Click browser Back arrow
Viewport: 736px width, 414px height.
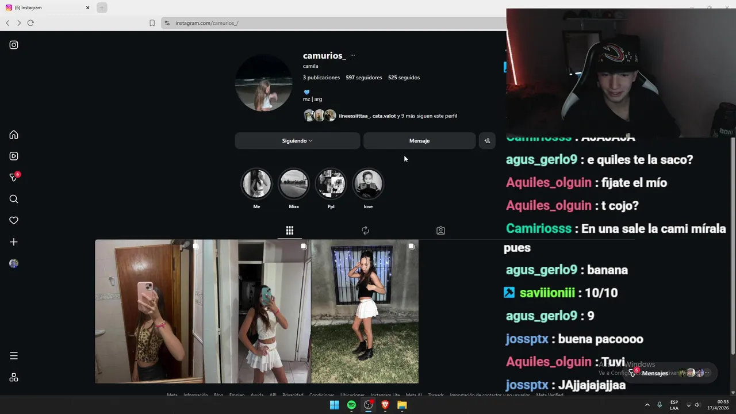[x=7, y=23]
